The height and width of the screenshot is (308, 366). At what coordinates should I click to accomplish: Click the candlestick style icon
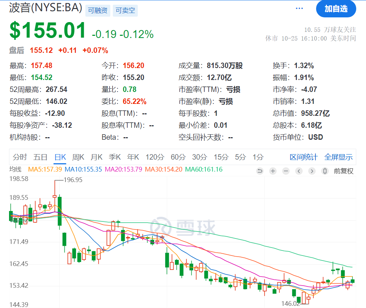tap(325, 171)
